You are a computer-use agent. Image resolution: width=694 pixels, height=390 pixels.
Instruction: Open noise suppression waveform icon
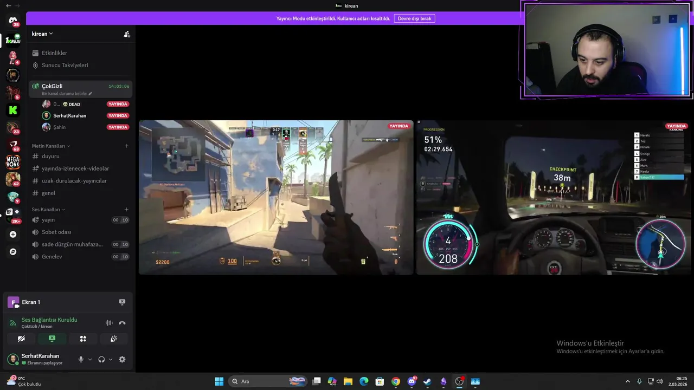click(109, 323)
